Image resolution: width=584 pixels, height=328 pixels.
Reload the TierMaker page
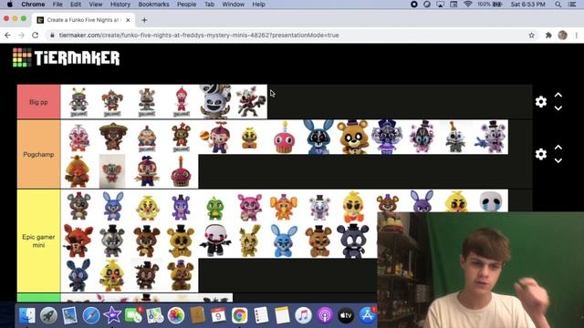point(35,35)
